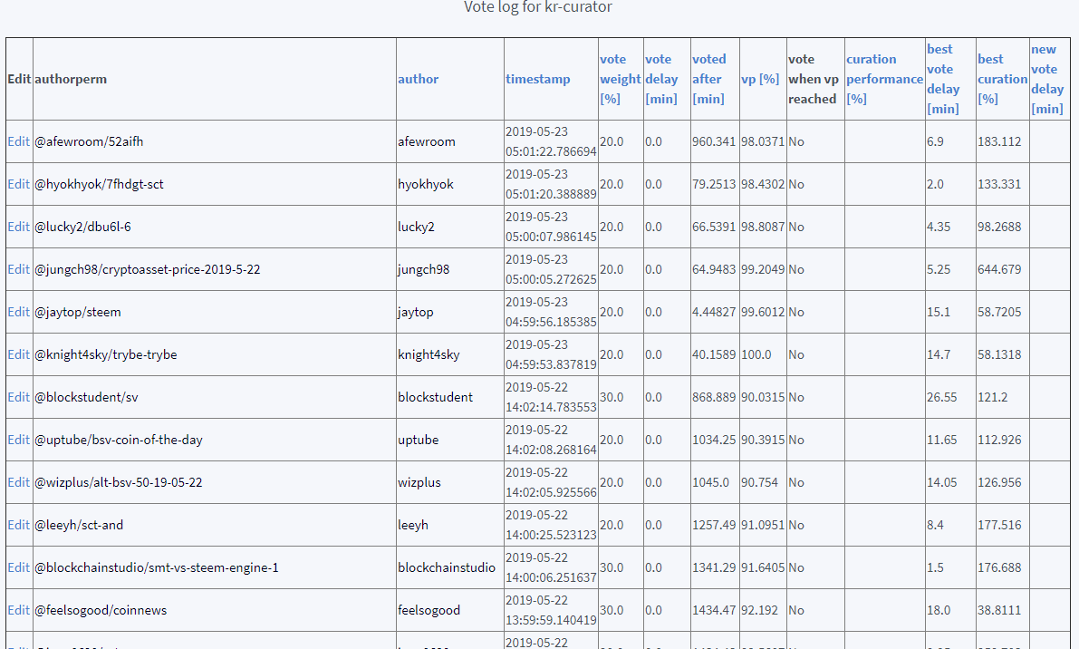Sort by vp [%] column header
The height and width of the screenshot is (649, 1079).
point(760,79)
